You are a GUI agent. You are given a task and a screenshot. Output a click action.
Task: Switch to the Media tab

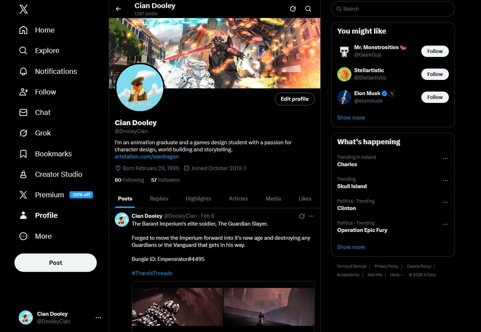pyautogui.click(x=273, y=199)
